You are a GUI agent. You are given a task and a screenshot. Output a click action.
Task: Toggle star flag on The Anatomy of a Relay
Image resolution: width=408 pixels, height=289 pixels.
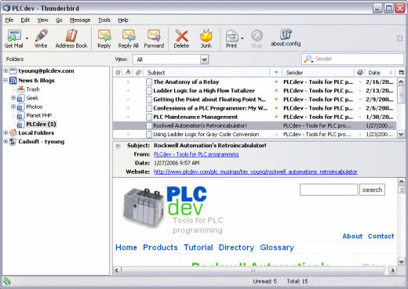coord(128,82)
